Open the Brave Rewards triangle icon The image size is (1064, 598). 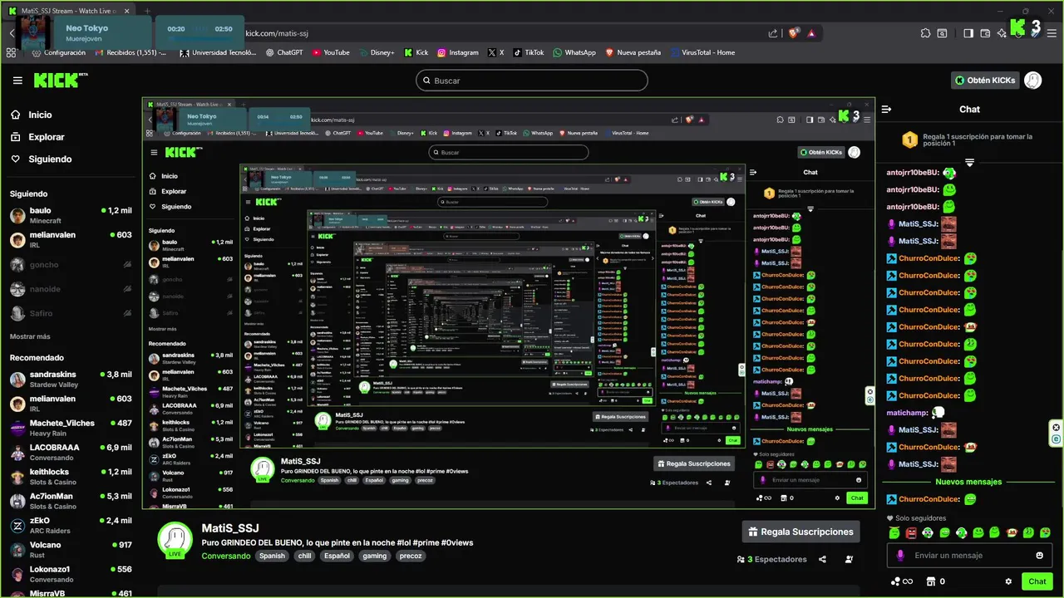[x=811, y=33]
